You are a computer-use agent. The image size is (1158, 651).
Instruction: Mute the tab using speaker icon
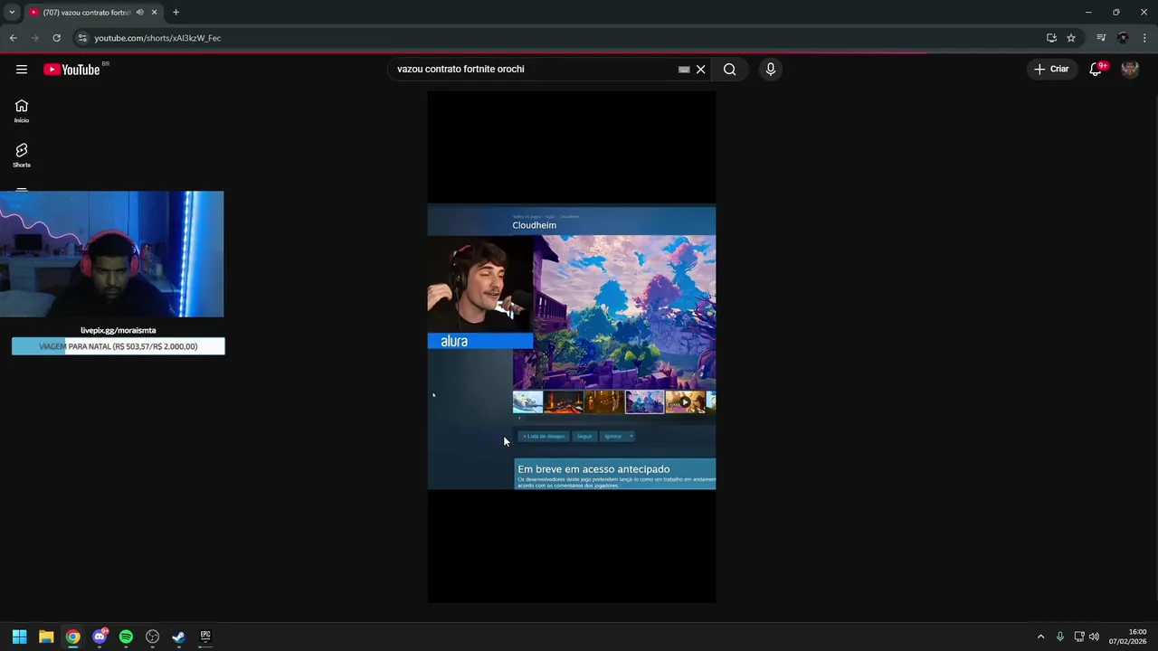click(140, 13)
